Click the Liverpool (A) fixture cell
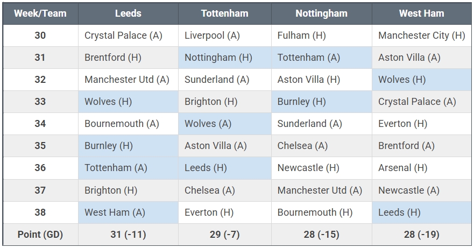Image resolution: width=474 pixels, height=248 pixels. (x=212, y=36)
